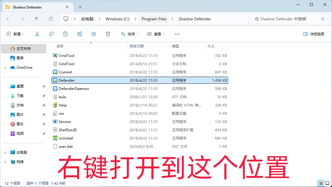Navigate to Program Files breadcrumb
Viewport: 332px width, 187px height.
click(154, 19)
